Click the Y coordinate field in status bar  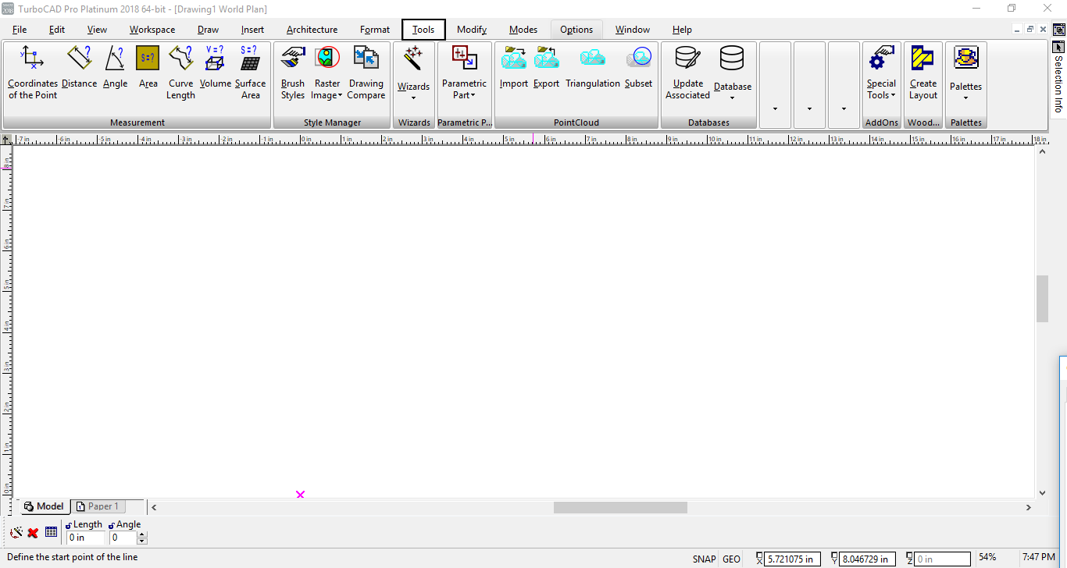[x=868, y=559]
